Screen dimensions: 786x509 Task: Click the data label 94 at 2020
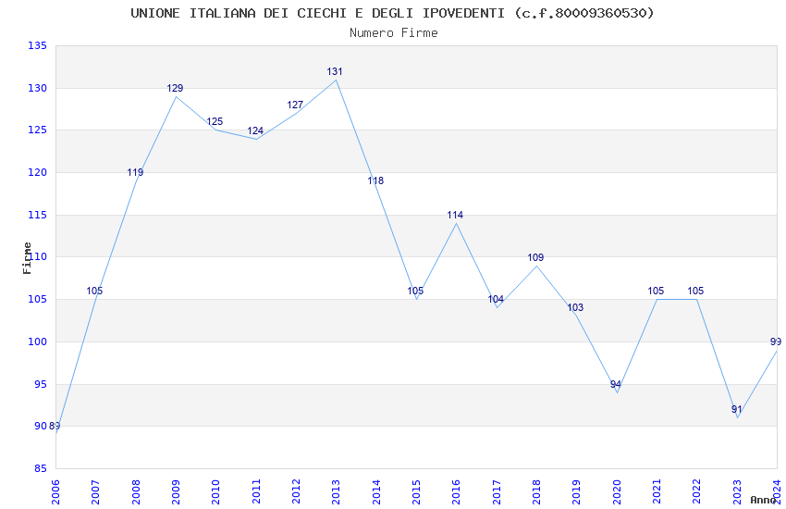(x=616, y=385)
